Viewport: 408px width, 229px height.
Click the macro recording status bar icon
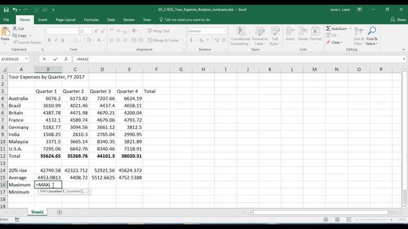pos(17,219)
